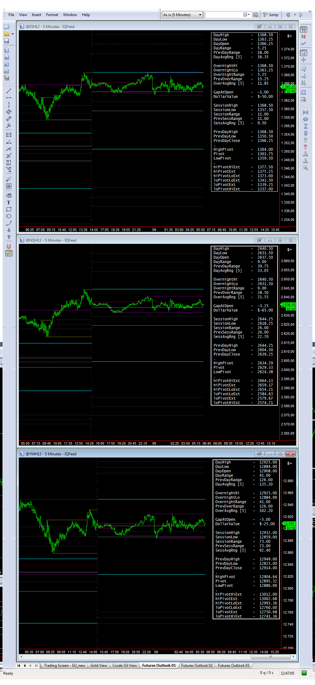The image size is (315, 685).
Task: Click the line chart type icon
Action: tap(304, 44)
